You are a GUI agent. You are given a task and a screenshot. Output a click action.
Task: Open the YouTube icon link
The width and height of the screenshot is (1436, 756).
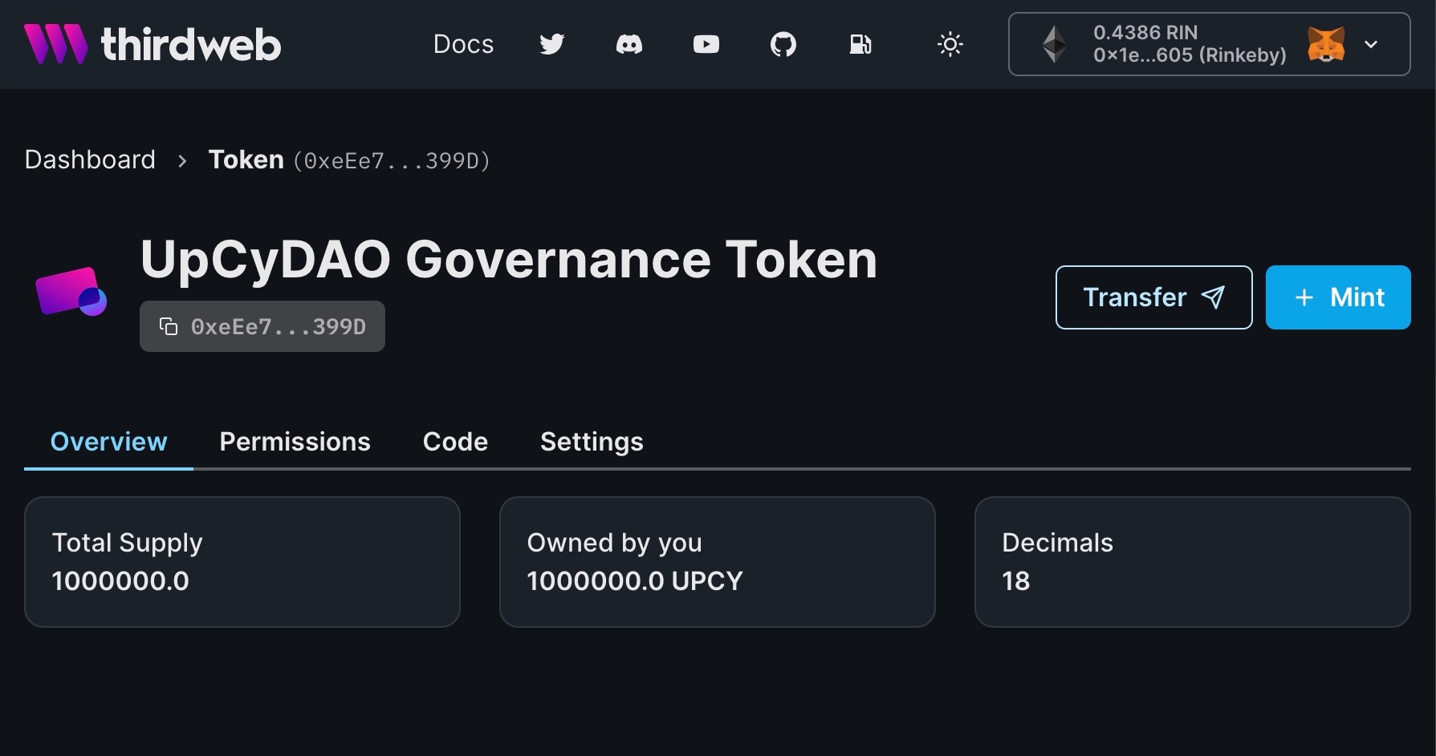click(706, 44)
